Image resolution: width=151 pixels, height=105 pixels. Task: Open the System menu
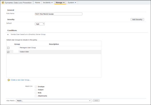pos(72,3)
